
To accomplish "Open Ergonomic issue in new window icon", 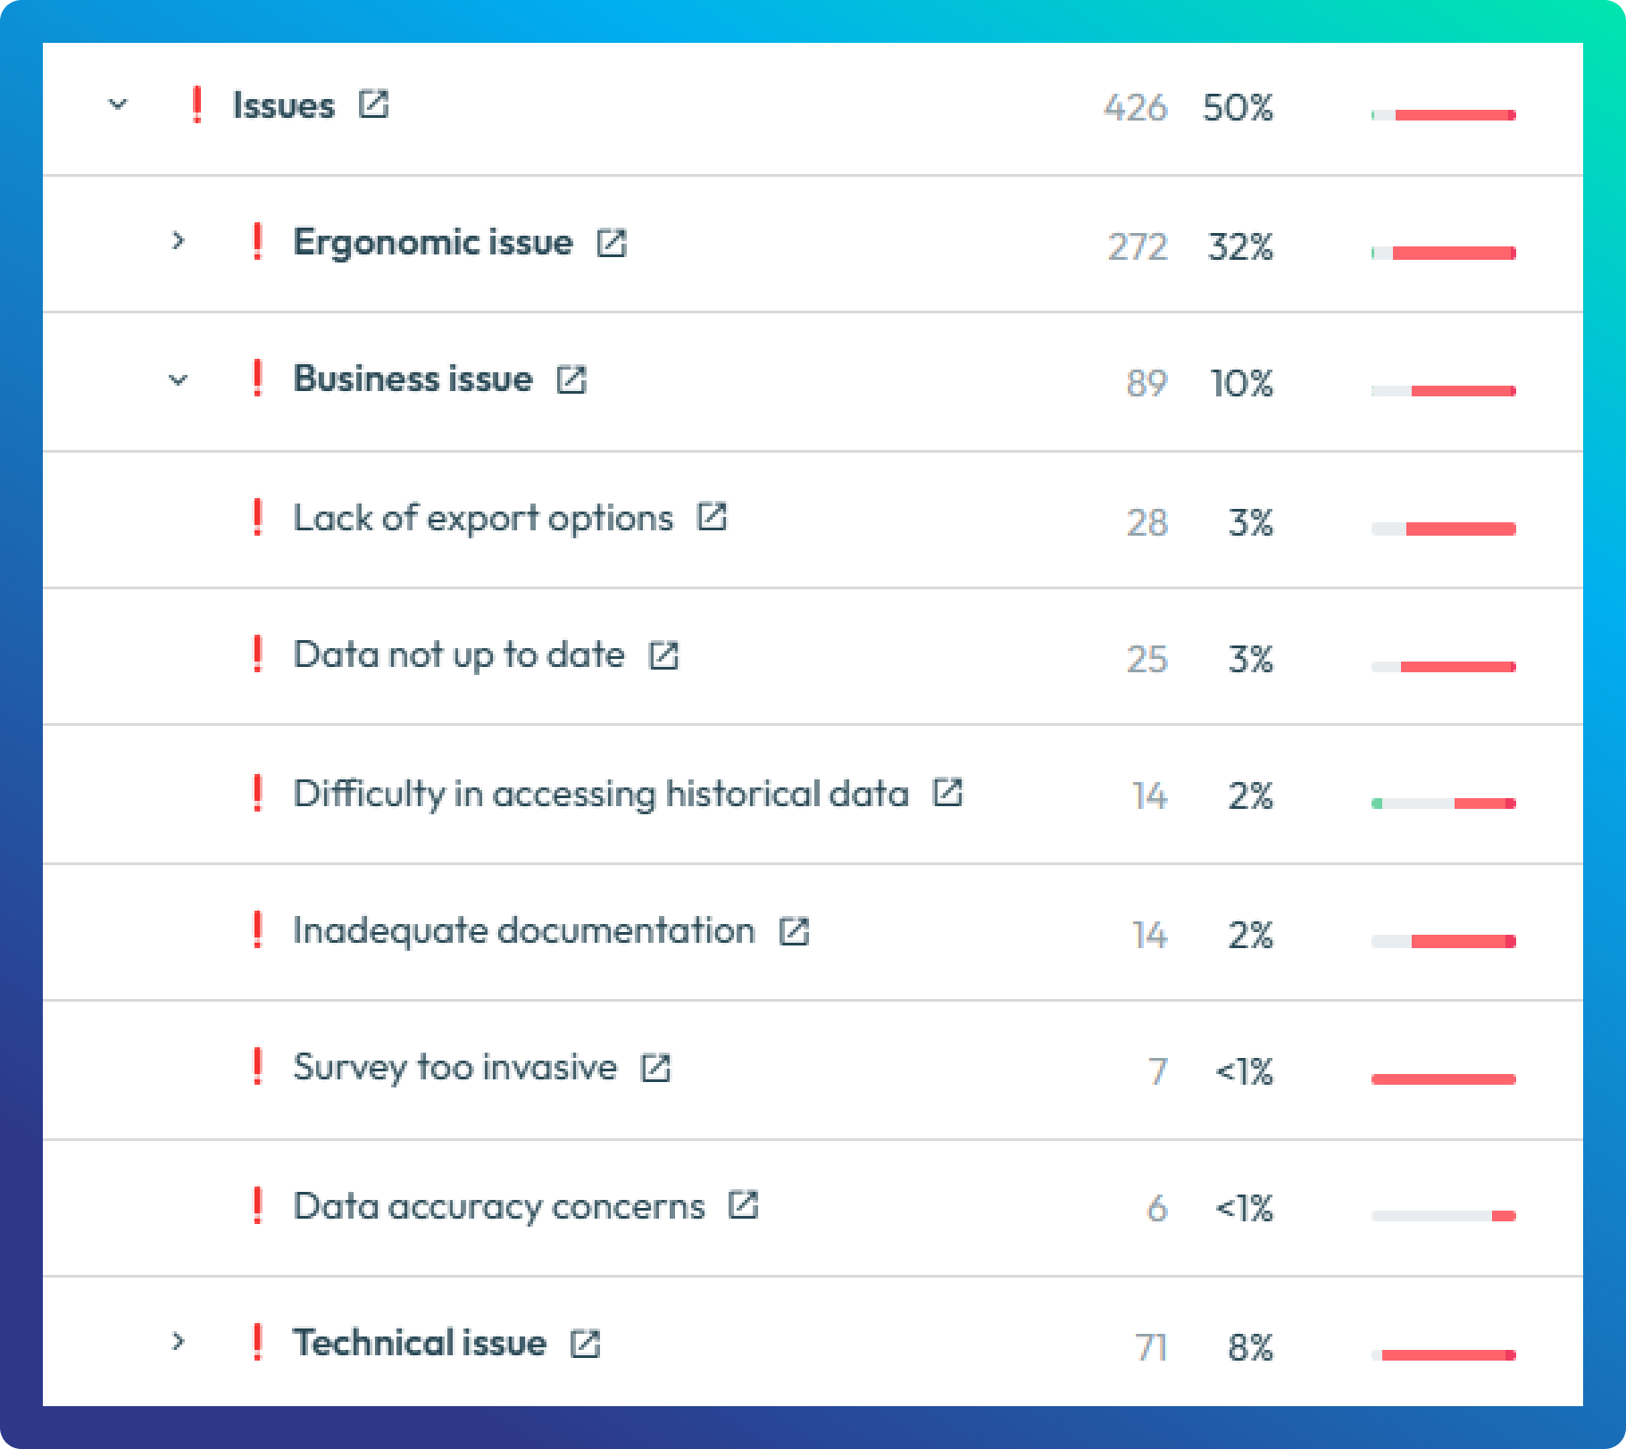I will 612,243.
